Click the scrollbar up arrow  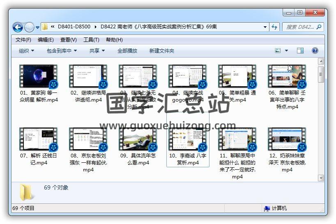coord(321,62)
